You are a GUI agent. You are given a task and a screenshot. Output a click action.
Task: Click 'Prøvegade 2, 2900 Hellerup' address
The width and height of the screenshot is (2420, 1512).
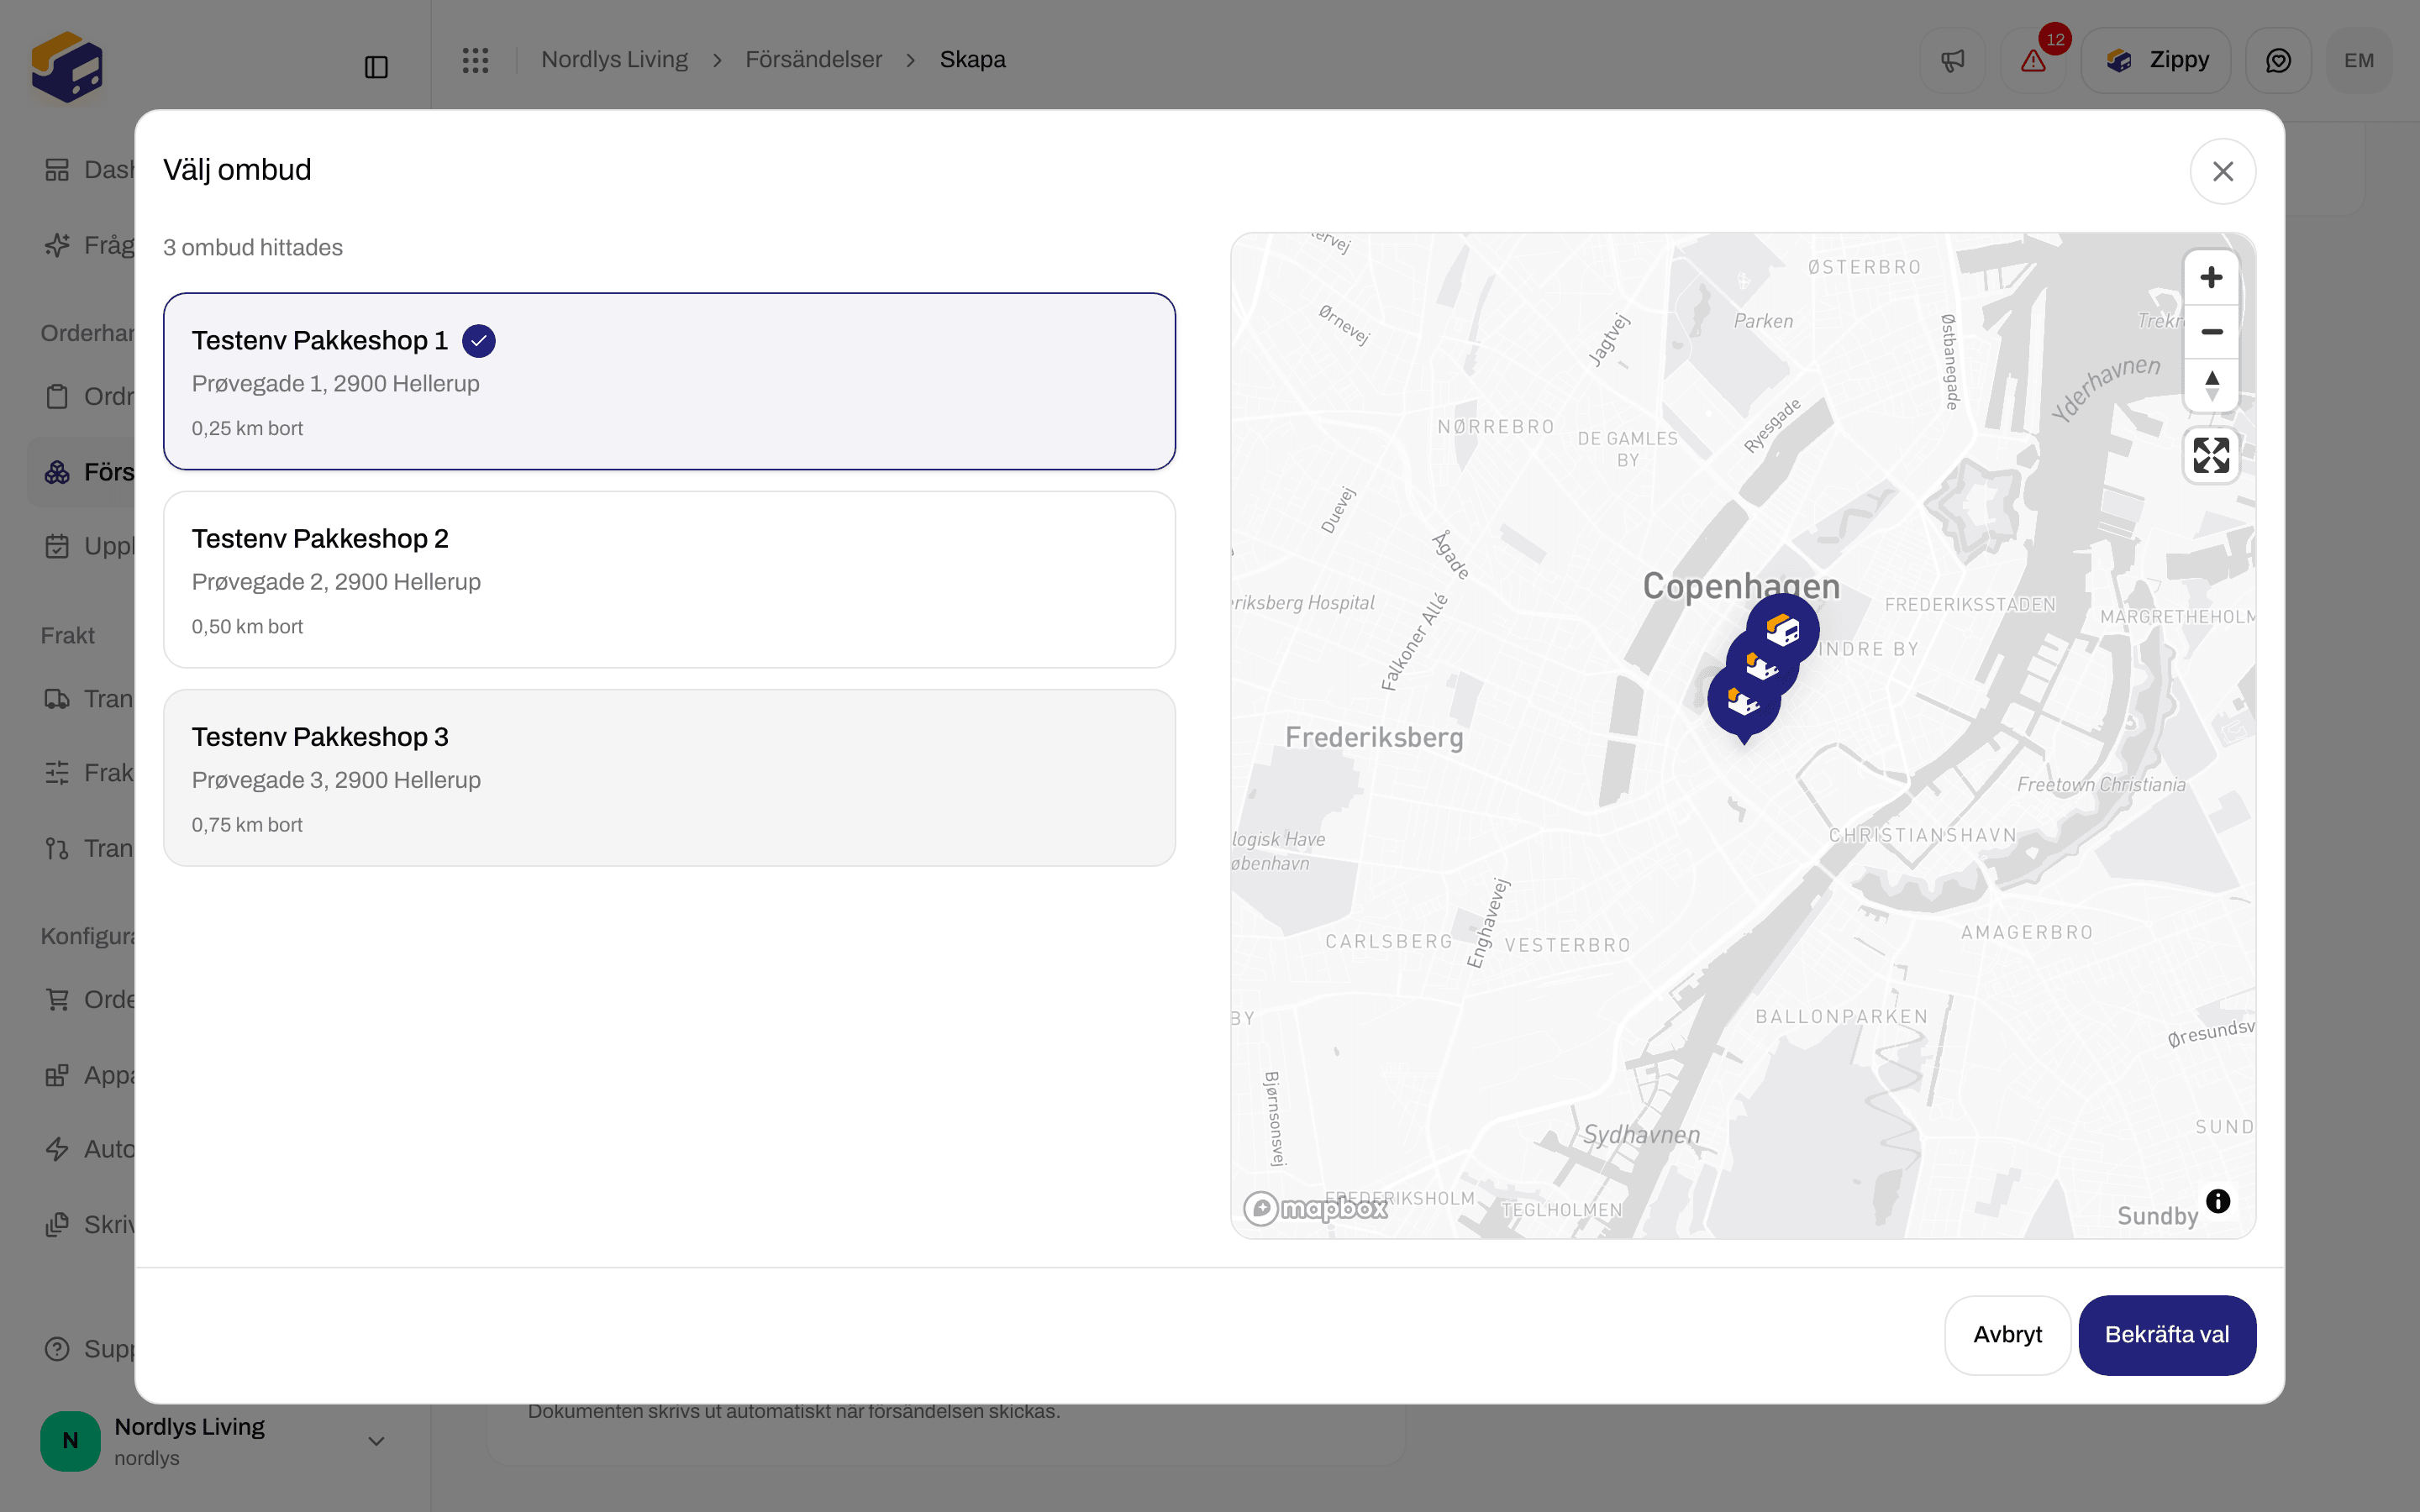[336, 582]
